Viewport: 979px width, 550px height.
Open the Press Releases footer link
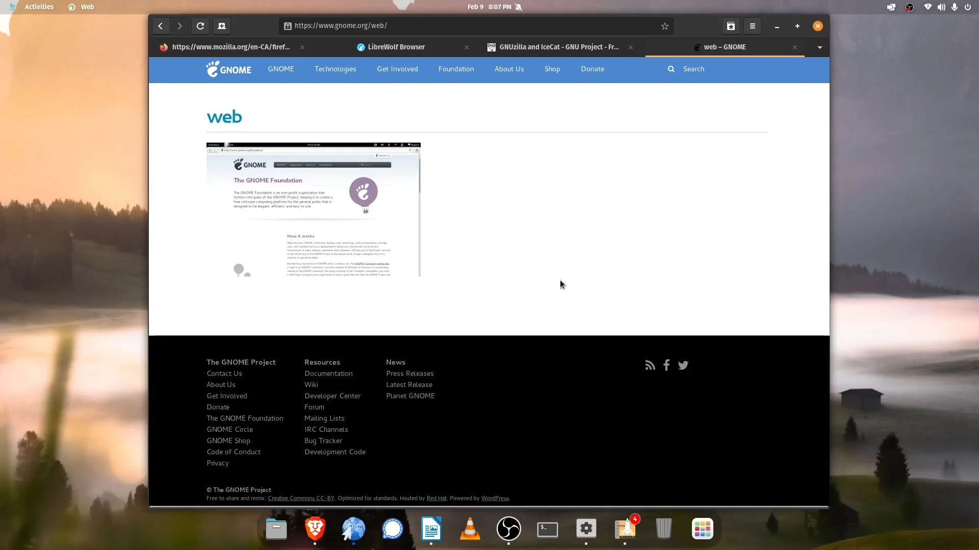click(410, 374)
